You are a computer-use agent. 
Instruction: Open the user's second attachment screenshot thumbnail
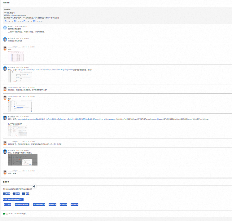point(20,106)
